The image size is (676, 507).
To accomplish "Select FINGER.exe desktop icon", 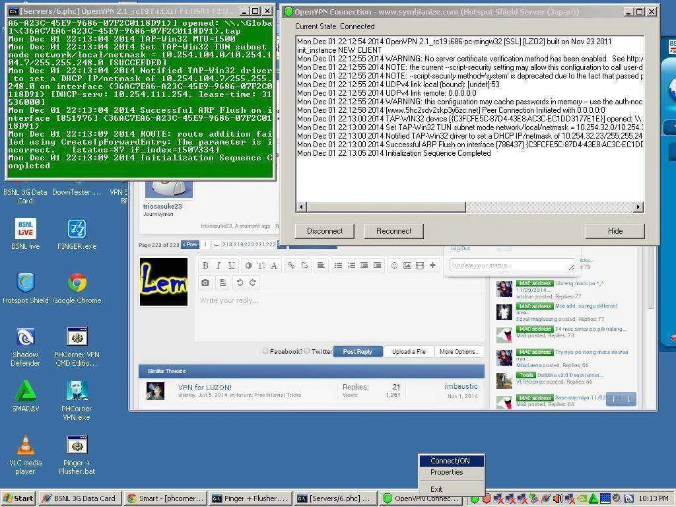I will click(77, 234).
